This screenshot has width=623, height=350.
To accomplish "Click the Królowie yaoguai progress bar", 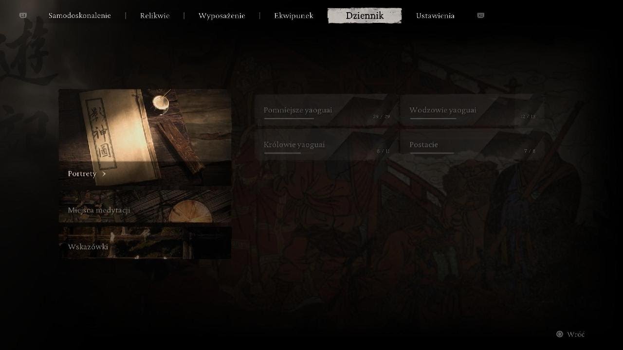I will (x=282, y=153).
